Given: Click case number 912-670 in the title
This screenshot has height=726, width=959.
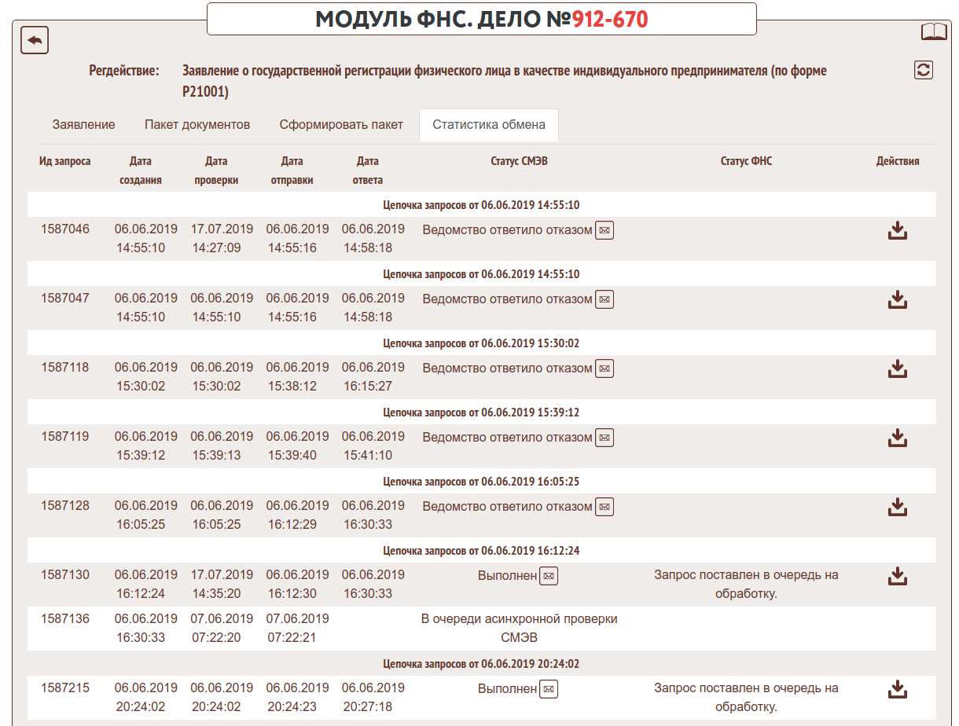Looking at the screenshot, I should 610,19.
